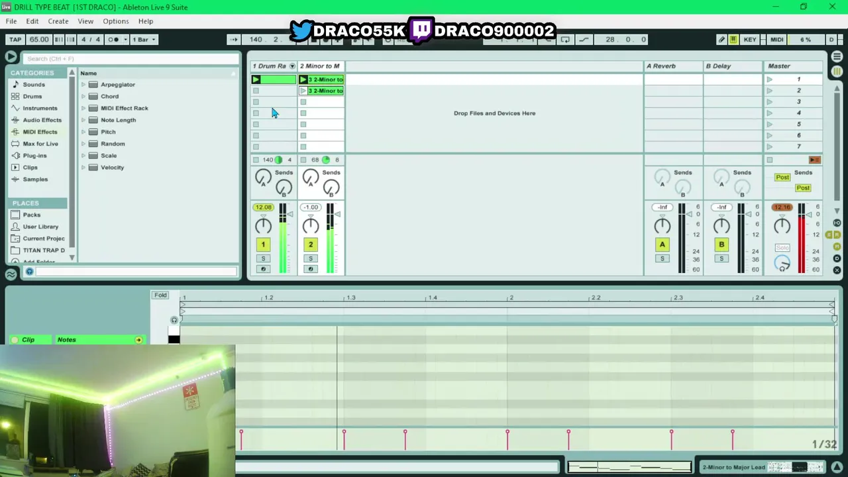Show Arrangement View selector icon

tap(837, 57)
